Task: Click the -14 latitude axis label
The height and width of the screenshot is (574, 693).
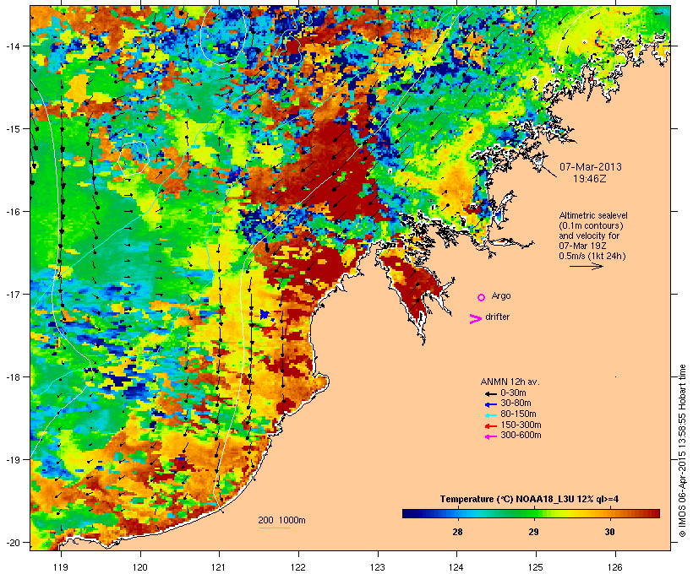Action: tap(13, 46)
